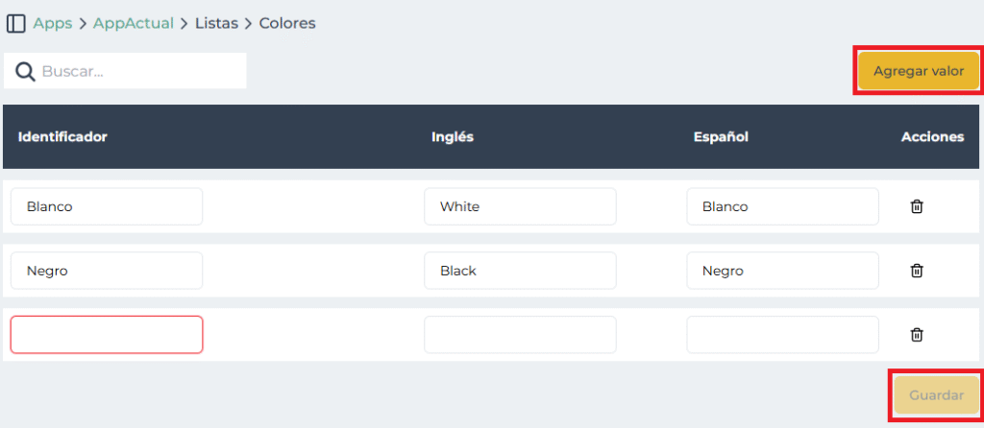Delete the empty row with trash icon

click(917, 335)
